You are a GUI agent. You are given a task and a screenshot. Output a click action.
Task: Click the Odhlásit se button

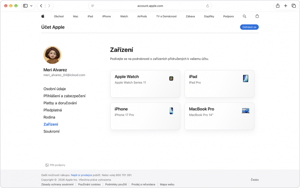coord(249,27)
